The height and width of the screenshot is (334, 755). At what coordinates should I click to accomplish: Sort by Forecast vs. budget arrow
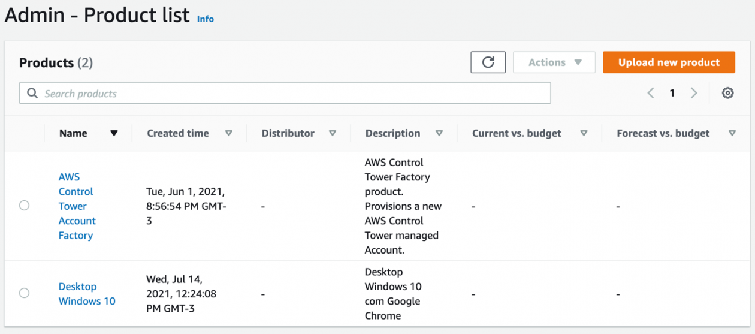point(732,133)
